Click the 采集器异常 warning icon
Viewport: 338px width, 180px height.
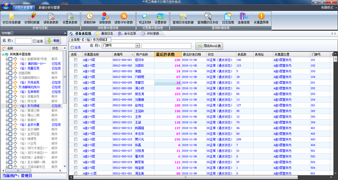click(261, 16)
